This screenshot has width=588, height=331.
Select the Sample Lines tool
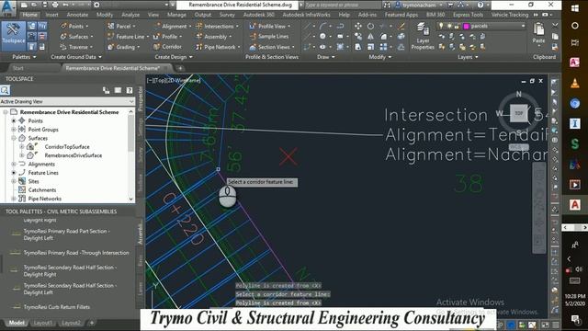pos(269,37)
